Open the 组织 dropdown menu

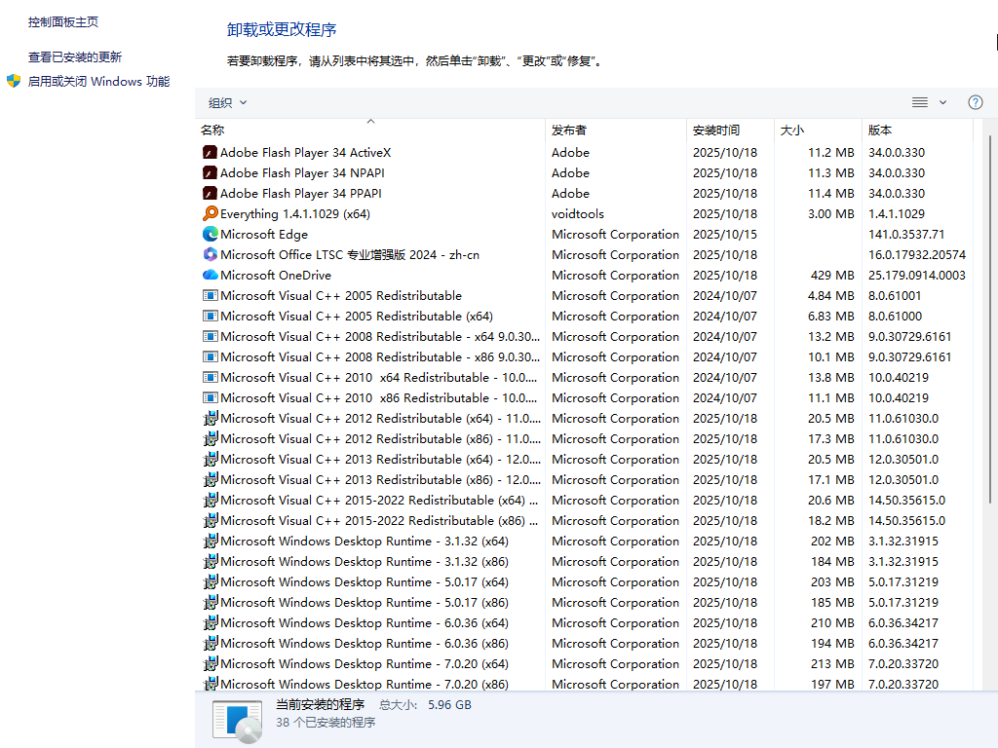(227, 102)
